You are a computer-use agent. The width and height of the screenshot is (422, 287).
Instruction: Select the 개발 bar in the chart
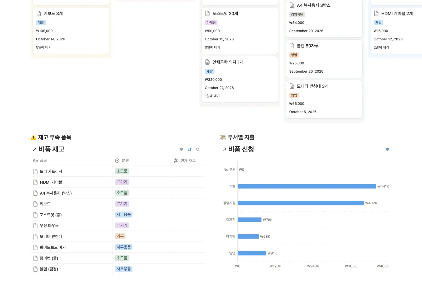click(307, 186)
